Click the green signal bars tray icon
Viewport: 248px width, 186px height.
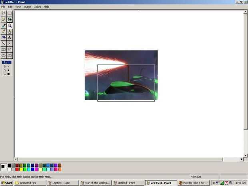pos(222,183)
